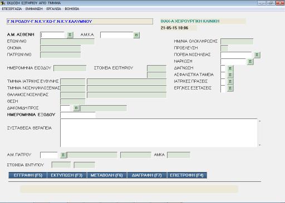The width and height of the screenshot is (285, 203).
Task: Click the ΕΠΙΣΤΡΟΦΗ (F4) button
Action: [x=187, y=175]
